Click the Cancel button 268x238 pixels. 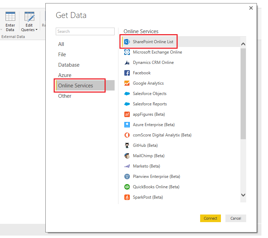click(x=236, y=218)
